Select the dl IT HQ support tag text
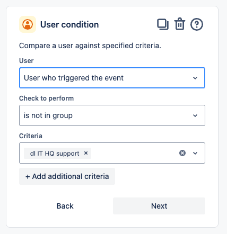 point(55,154)
